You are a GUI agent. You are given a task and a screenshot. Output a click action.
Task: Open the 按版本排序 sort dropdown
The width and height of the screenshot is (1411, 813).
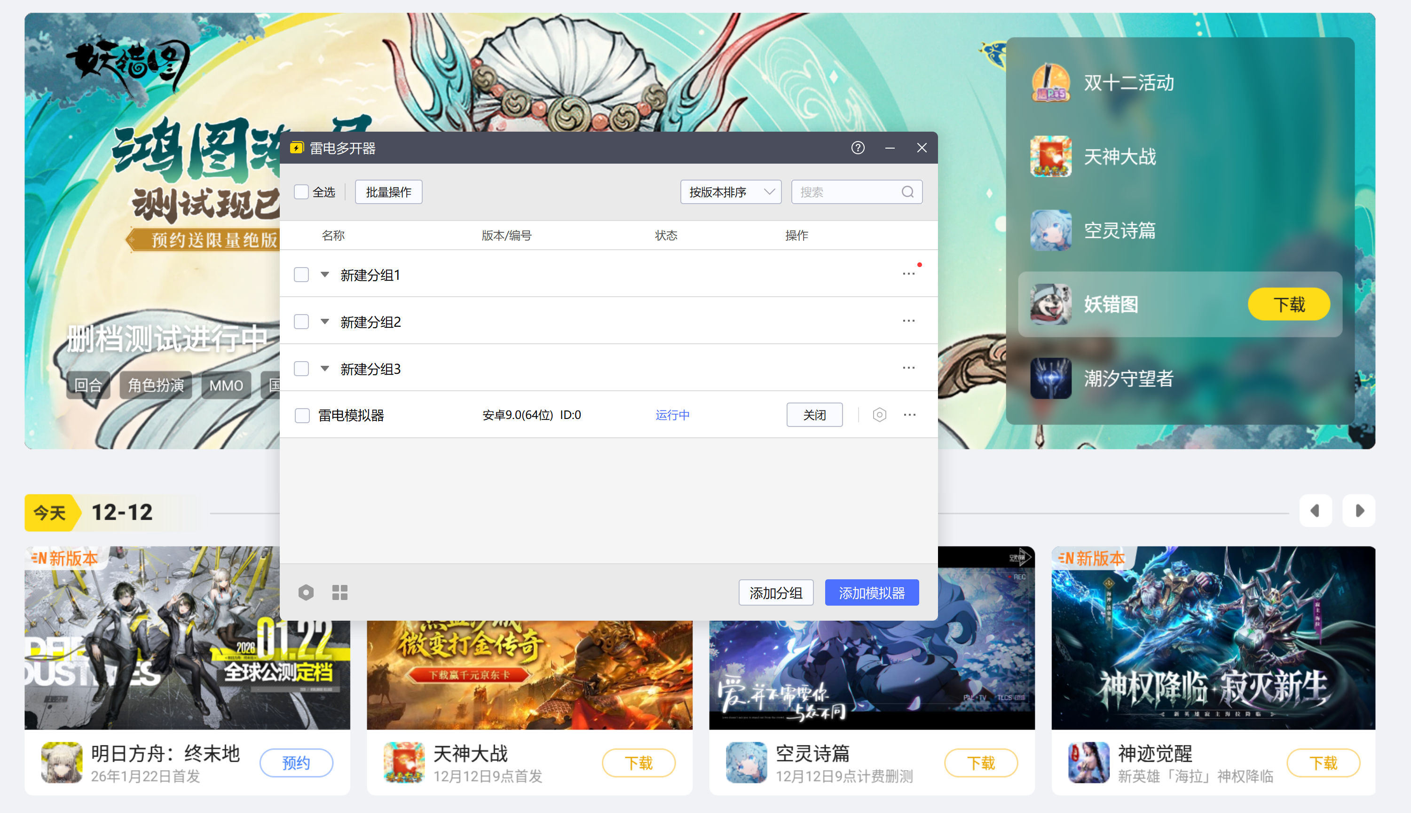point(730,192)
